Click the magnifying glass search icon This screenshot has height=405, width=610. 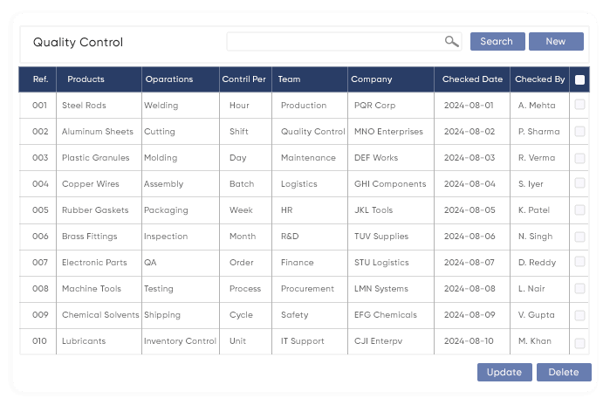click(x=451, y=41)
